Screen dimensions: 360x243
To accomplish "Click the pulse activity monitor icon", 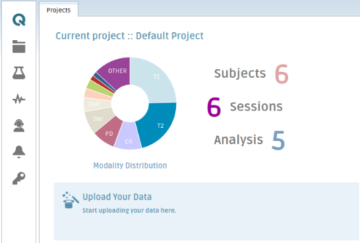I will click(x=19, y=99).
